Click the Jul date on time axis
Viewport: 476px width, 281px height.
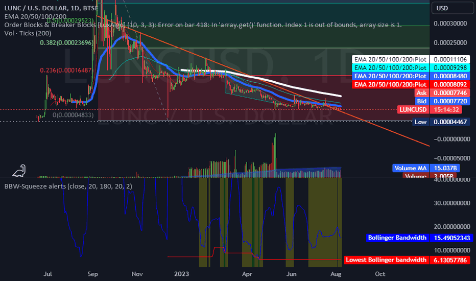coord(47,274)
